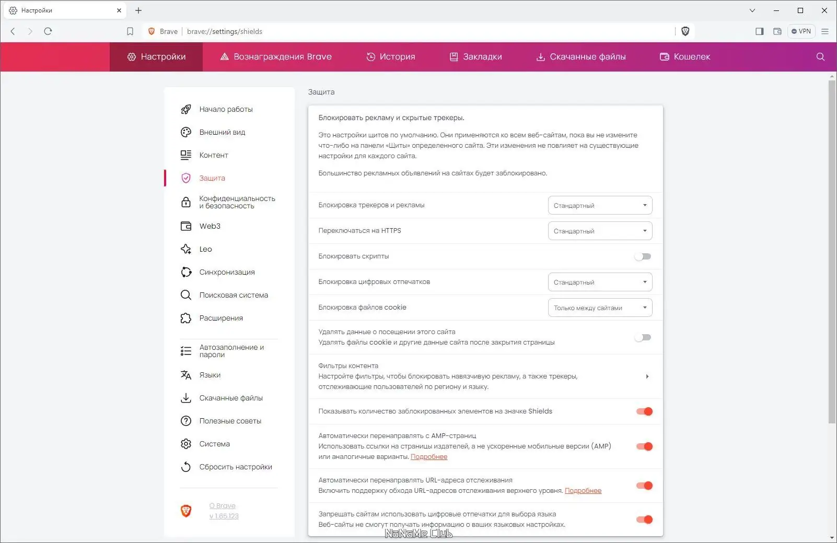Click the wallet icon beside Web3
The image size is (837, 543).
[x=186, y=226]
